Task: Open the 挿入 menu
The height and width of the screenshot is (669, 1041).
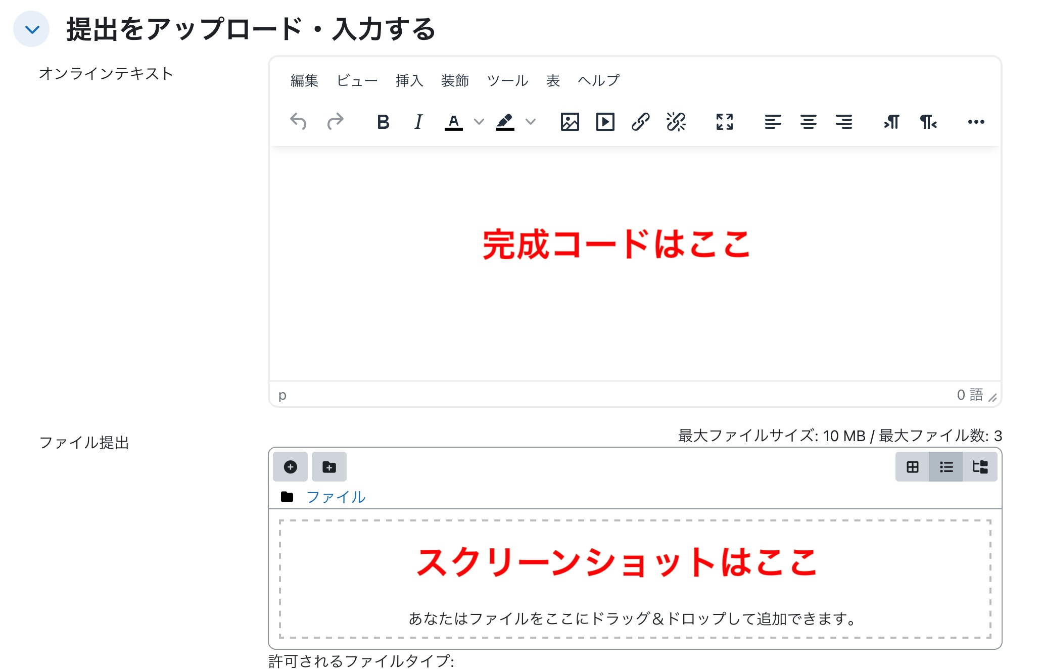Action: 409,80
